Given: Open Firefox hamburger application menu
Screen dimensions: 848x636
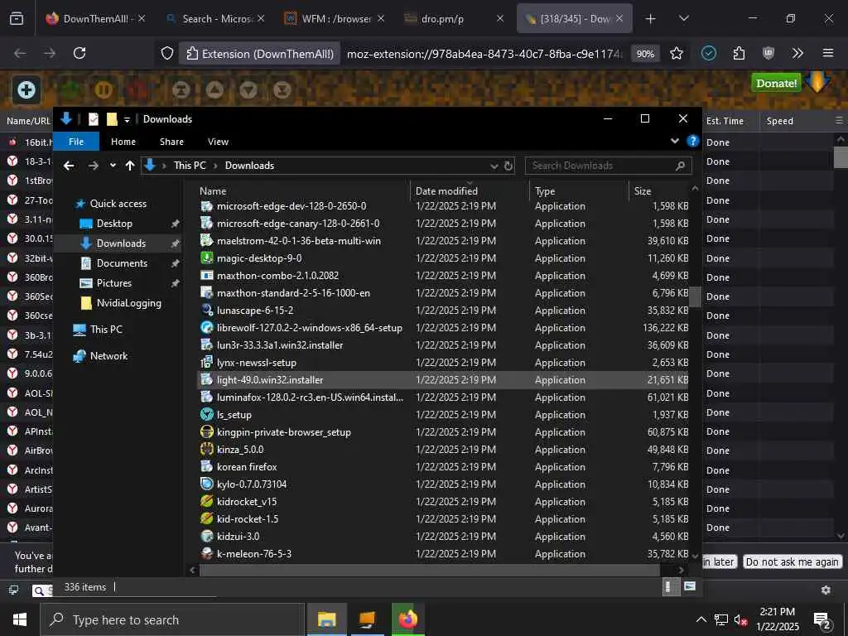Looking at the screenshot, I should coord(828,53).
